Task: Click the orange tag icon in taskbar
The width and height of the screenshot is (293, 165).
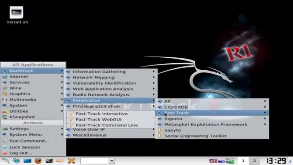Action: coord(60,161)
